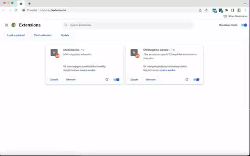This screenshot has height=156, width=250.
Task: Click the MV3keepAlive sample1 extension icon
Action: click(x=135, y=53)
